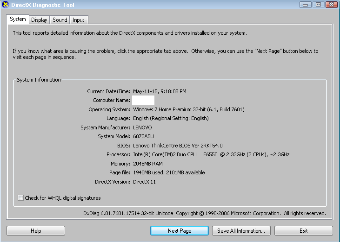Screen dimensions: 340x242
Task: Click the Language label
Action: (x=118, y=118)
